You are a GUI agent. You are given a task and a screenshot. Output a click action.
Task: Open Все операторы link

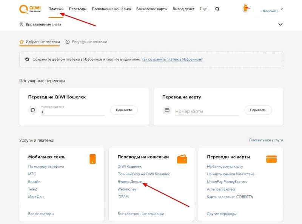(x=41, y=214)
